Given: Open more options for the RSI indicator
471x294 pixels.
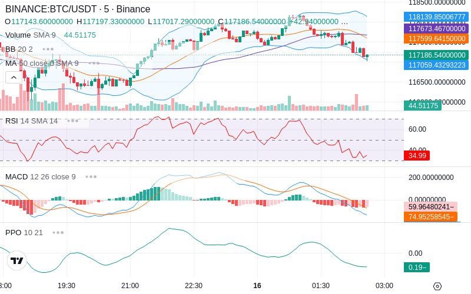Looking at the screenshot, I should [x=72, y=121].
